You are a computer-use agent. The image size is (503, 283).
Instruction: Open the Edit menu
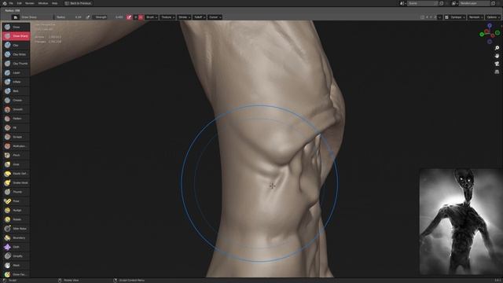coord(19,3)
